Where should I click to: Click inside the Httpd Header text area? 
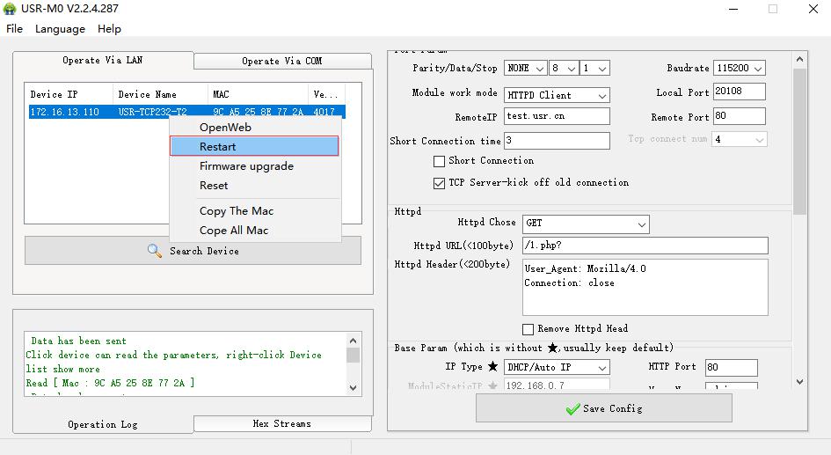pos(645,287)
